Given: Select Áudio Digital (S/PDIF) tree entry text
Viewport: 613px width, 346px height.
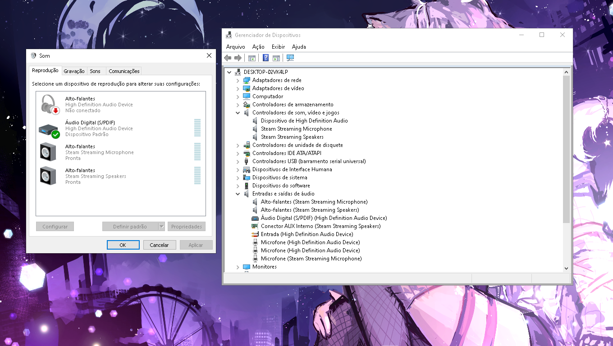Looking at the screenshot, I should (324, 218).
